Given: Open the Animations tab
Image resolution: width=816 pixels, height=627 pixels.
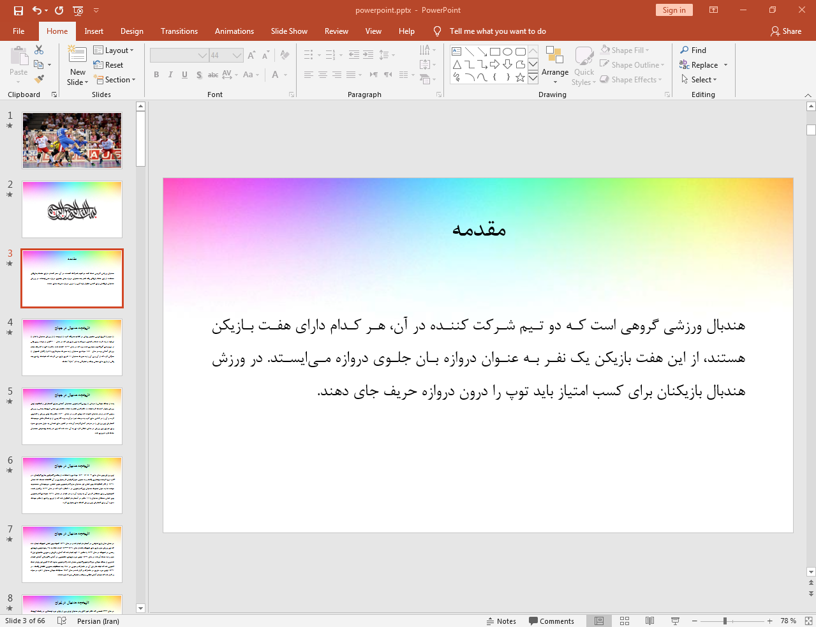Looking at the screenshot, I should tap(234, 31).
